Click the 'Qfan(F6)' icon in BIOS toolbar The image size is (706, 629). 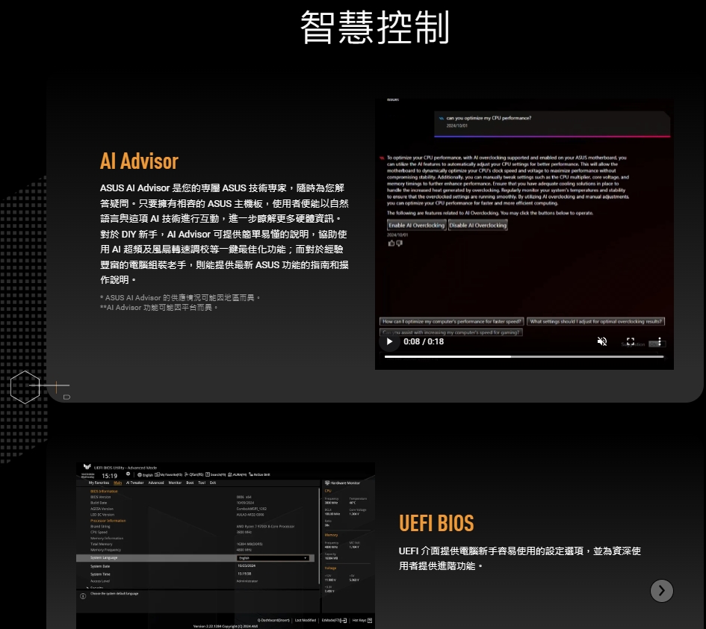(x=193, y=474)
